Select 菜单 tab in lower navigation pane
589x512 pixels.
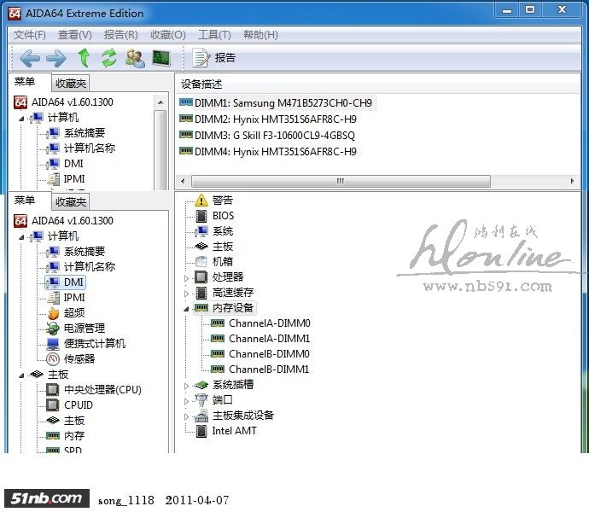tap(25, 201)
